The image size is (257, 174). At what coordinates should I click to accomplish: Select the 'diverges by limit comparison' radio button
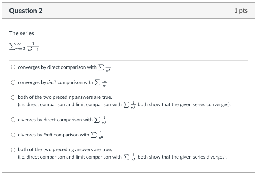point(13,135)
